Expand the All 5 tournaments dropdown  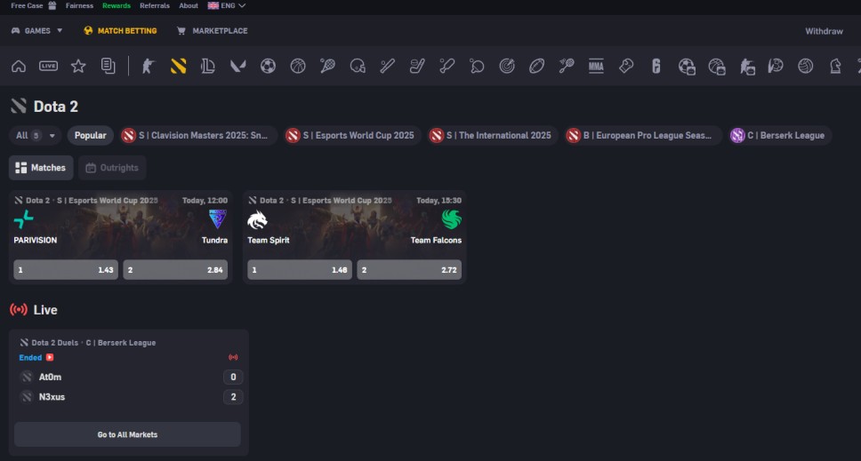pos(36,135)
